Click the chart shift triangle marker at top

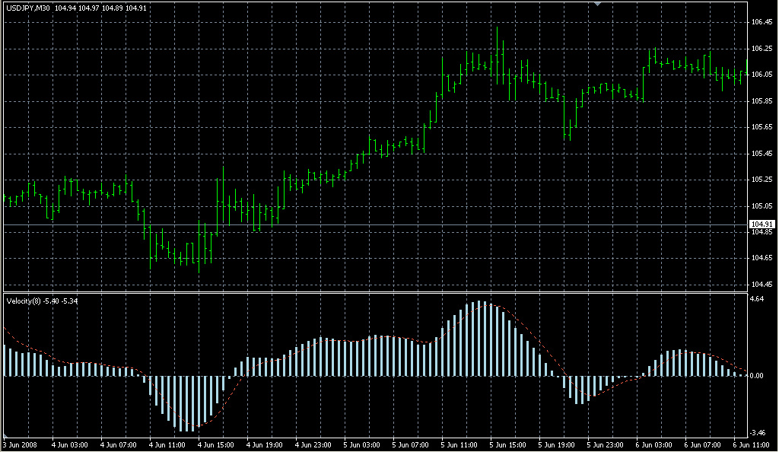click(599, 4)
